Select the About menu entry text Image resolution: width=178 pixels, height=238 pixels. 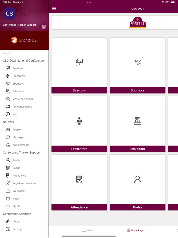point(16,221)
